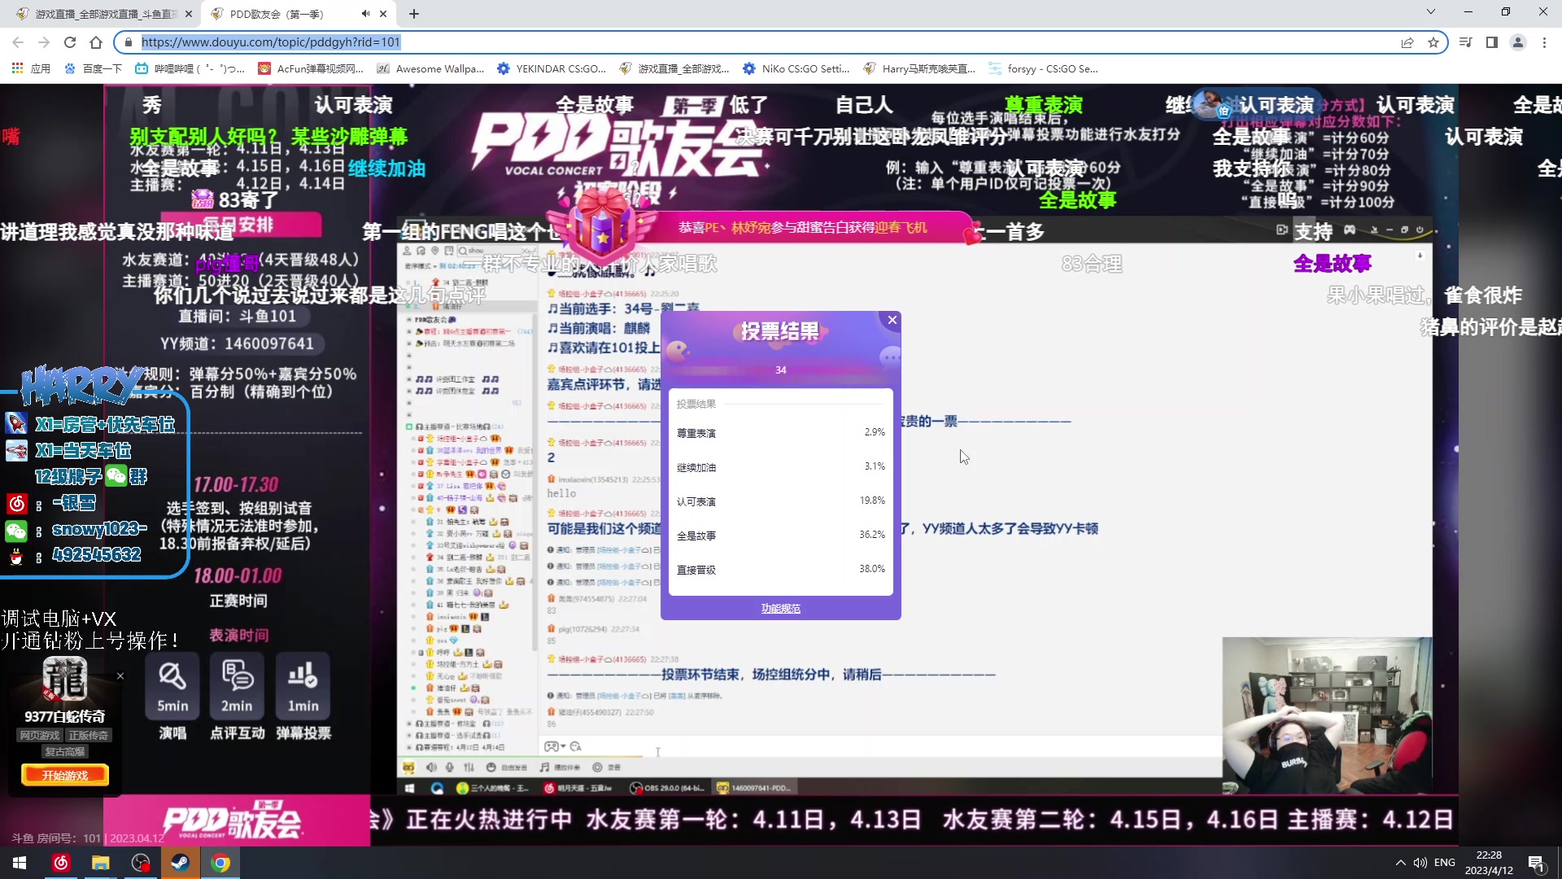Viewport: 1562px width, 879px height.
Task: Bookmark this page with the star
Action: click(1433, 42)
